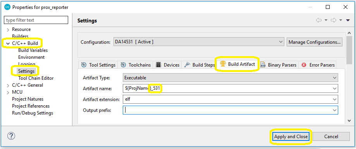Select Project References in the tree

click(x=31, y=106)
